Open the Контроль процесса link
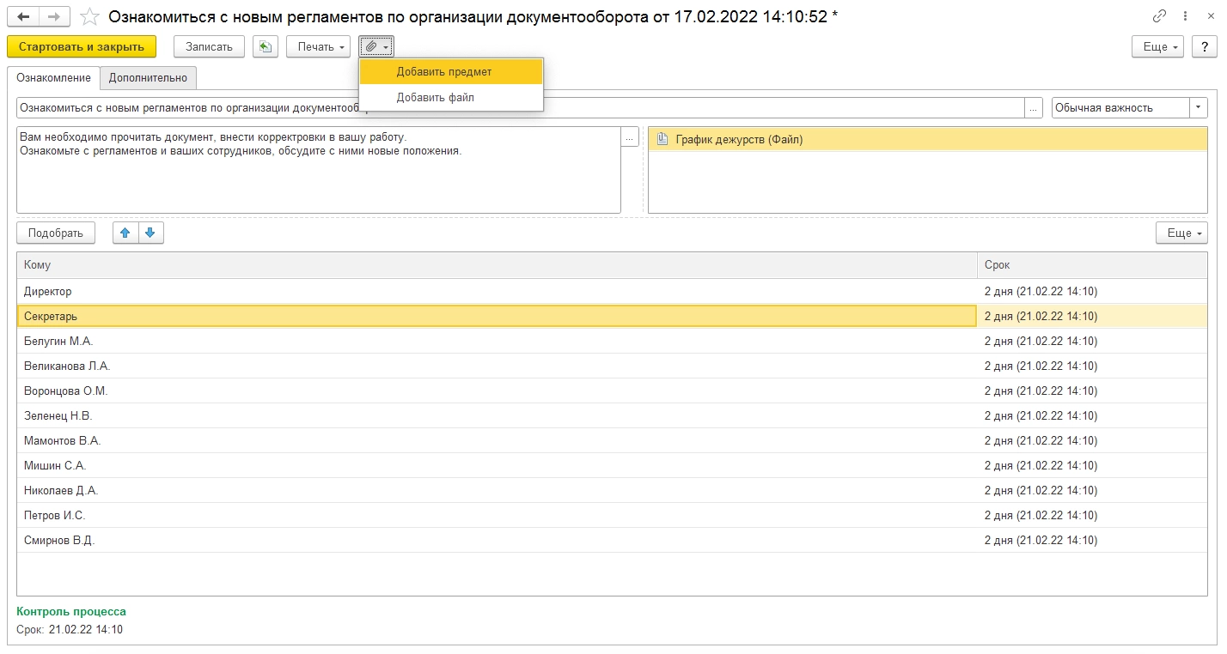Image resolution: width=1227 pixels, height=654 pixels. [71, 612]
